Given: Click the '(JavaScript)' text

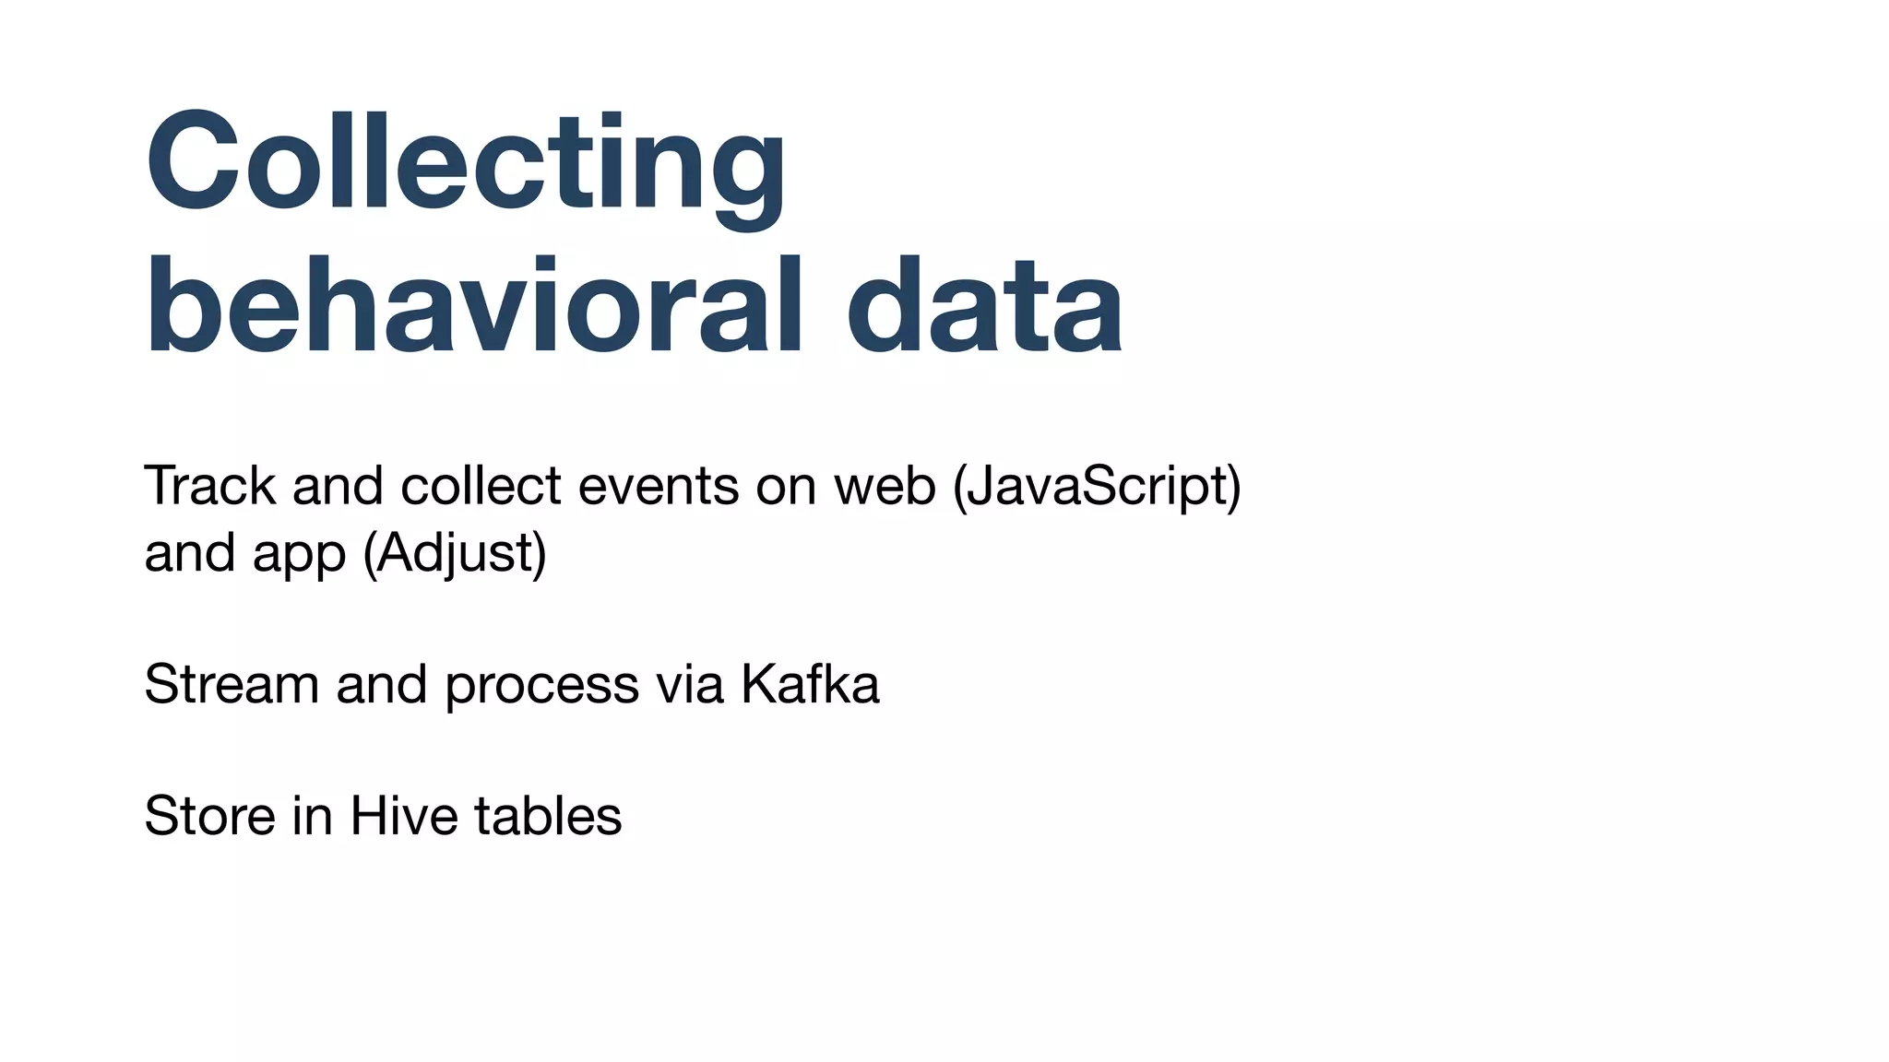Looking at the screenshot, I should pos(1097,488).
